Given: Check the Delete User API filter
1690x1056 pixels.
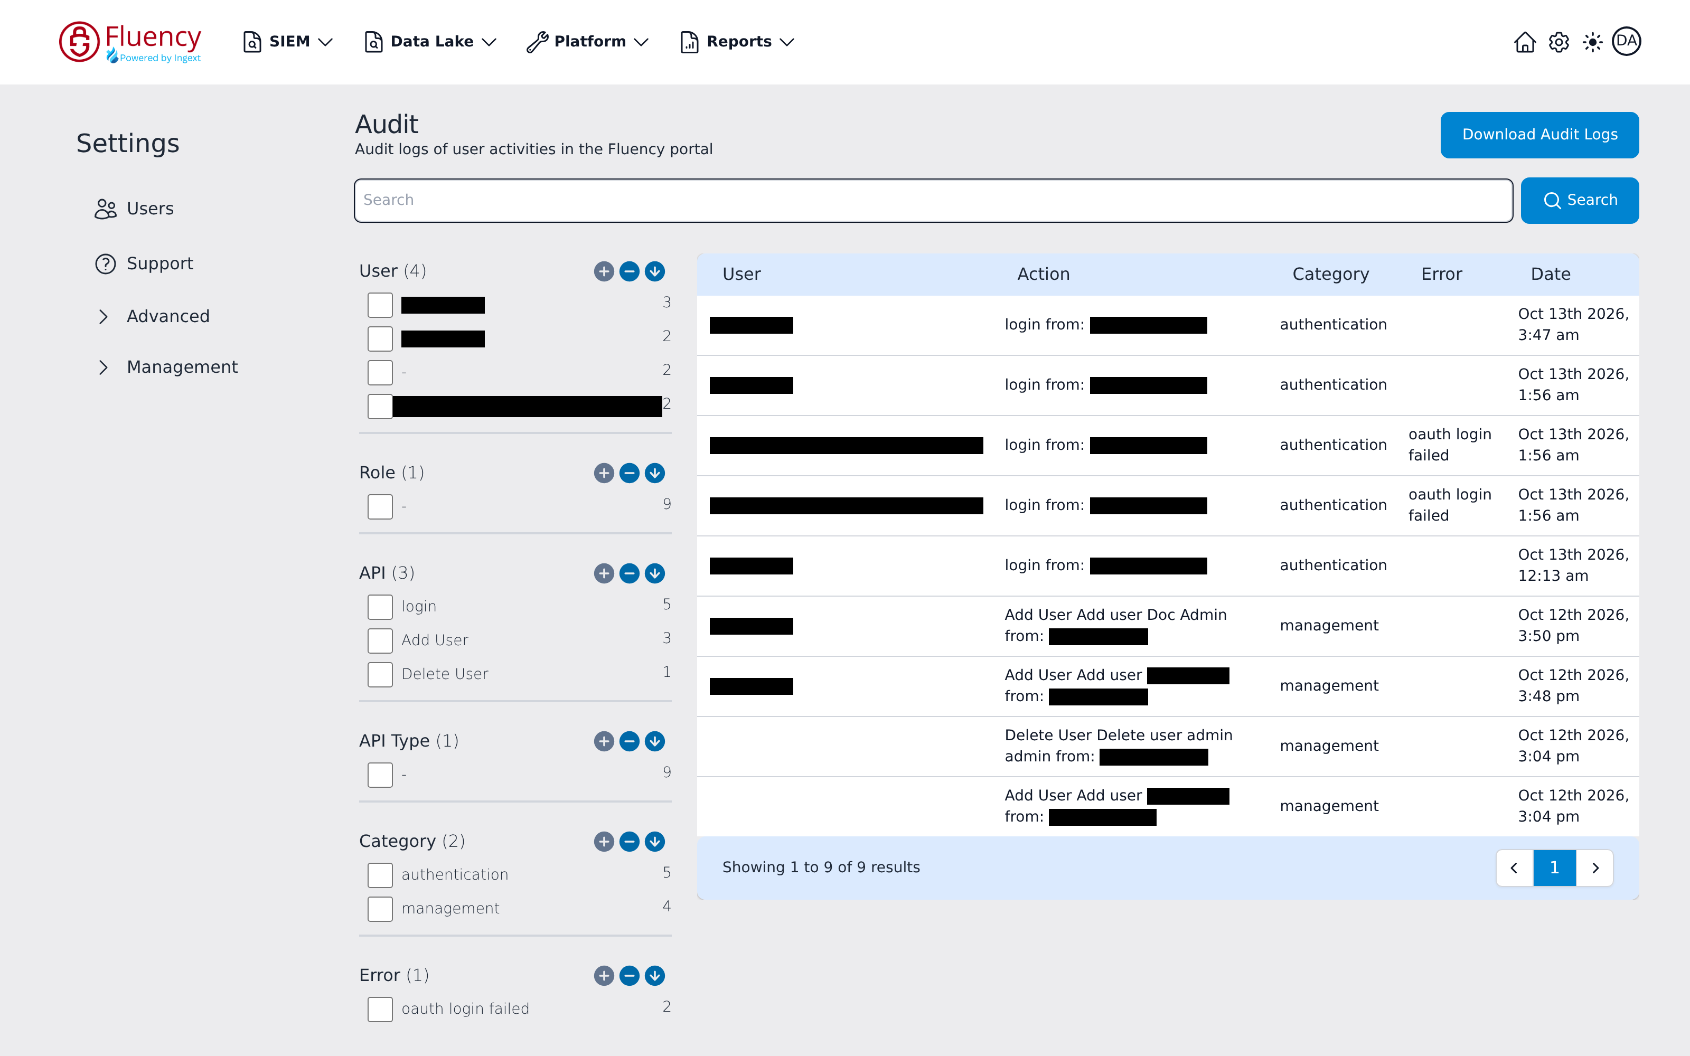Looking at the screenshot, I should point(380,674).
